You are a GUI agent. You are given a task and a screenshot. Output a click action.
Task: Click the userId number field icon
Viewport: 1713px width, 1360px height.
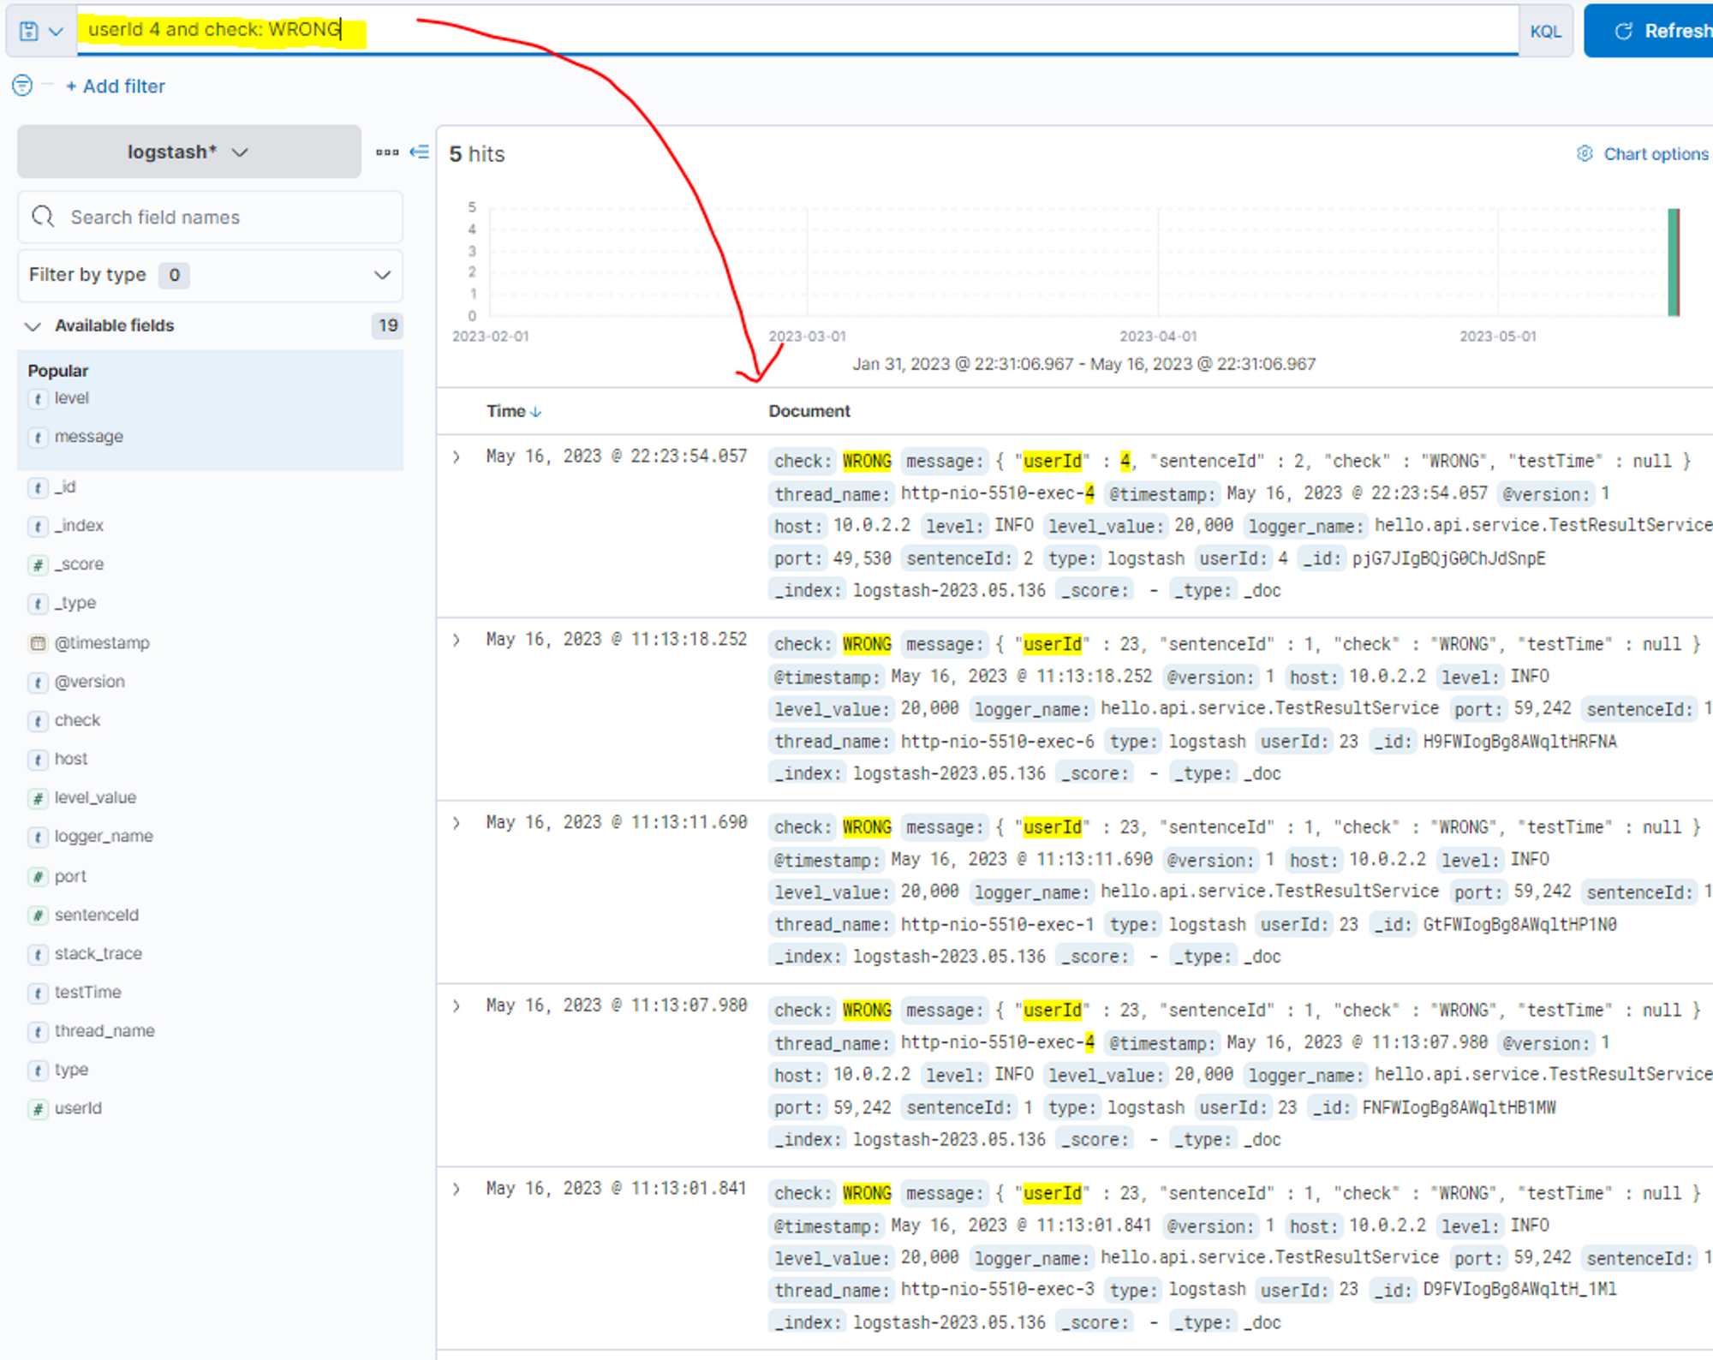(38, 1109)
